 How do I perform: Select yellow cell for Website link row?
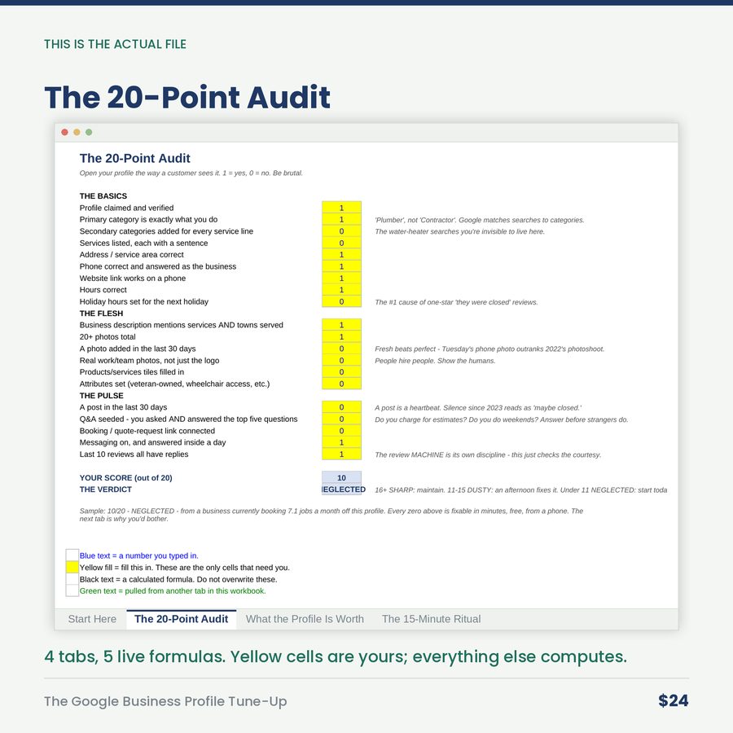[x=341, y=278]
